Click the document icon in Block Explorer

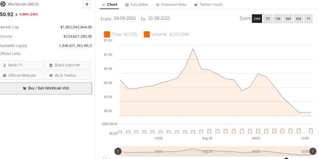click(x=51, y=65)
